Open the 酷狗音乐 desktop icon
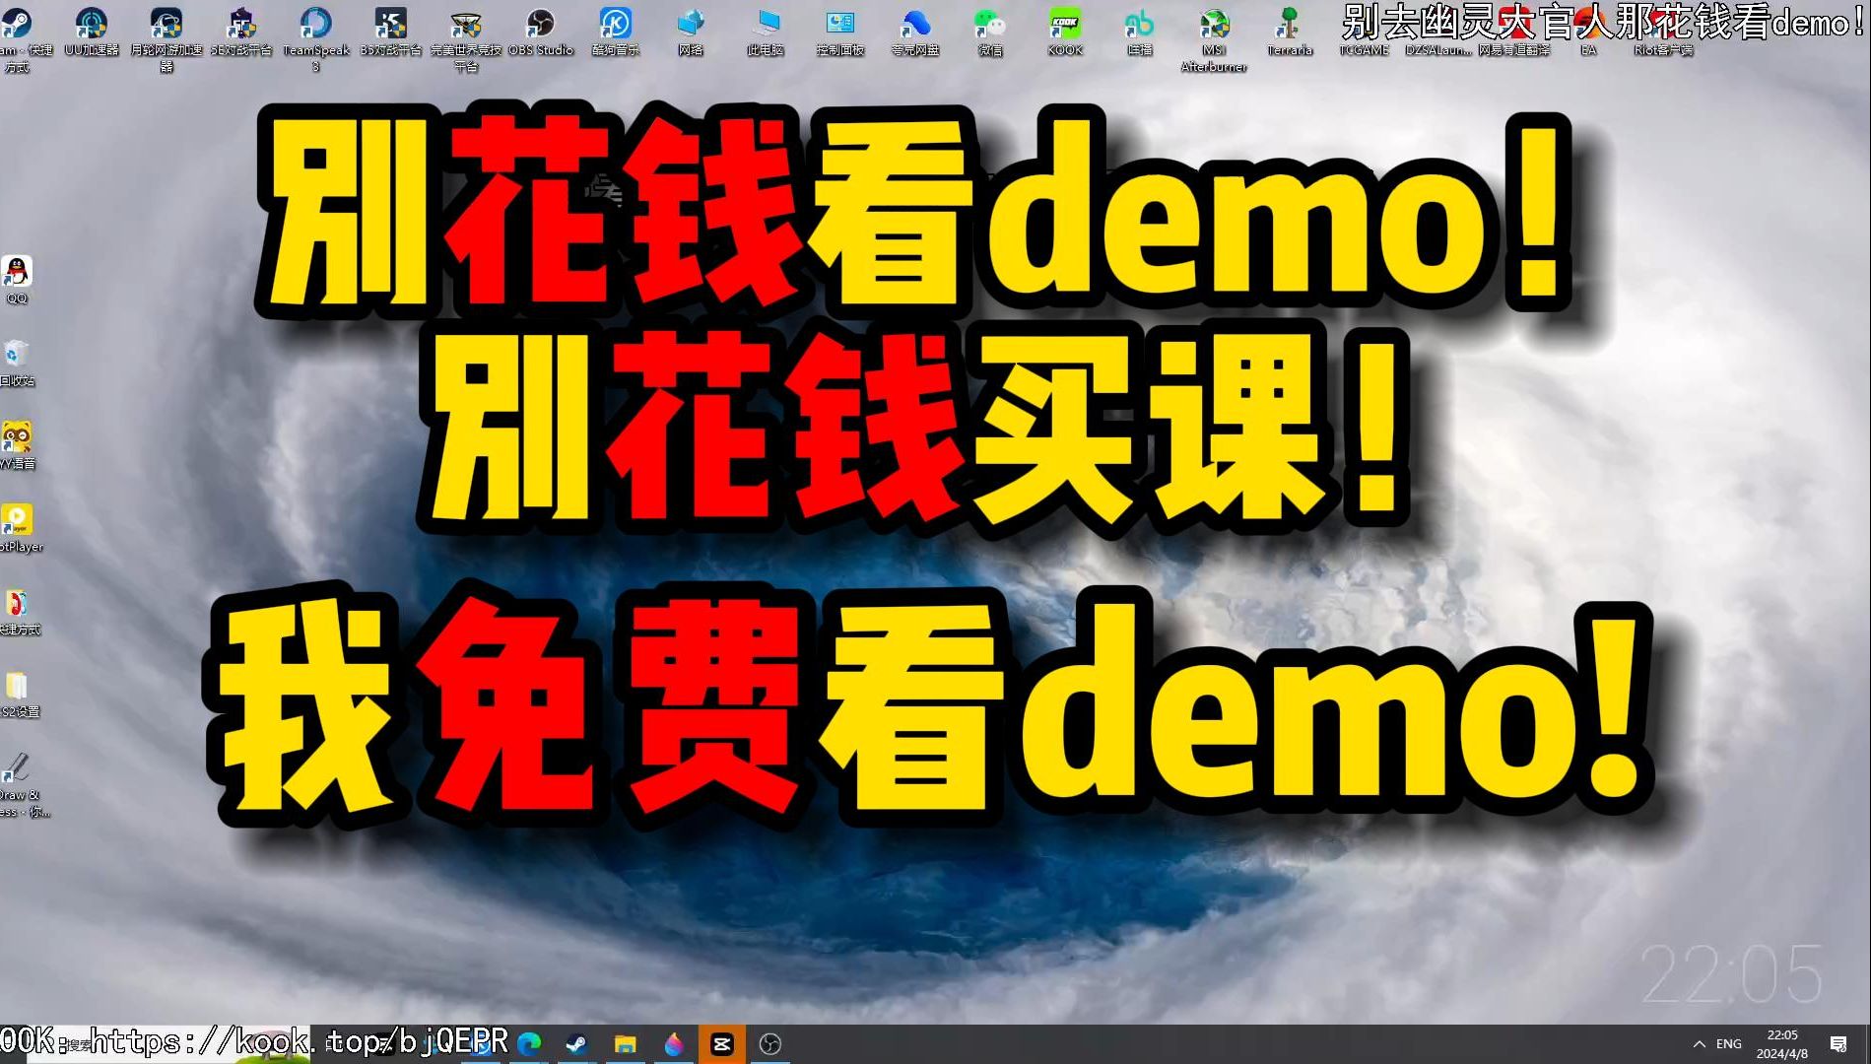1871x1064 pixels. pos(616,31)
